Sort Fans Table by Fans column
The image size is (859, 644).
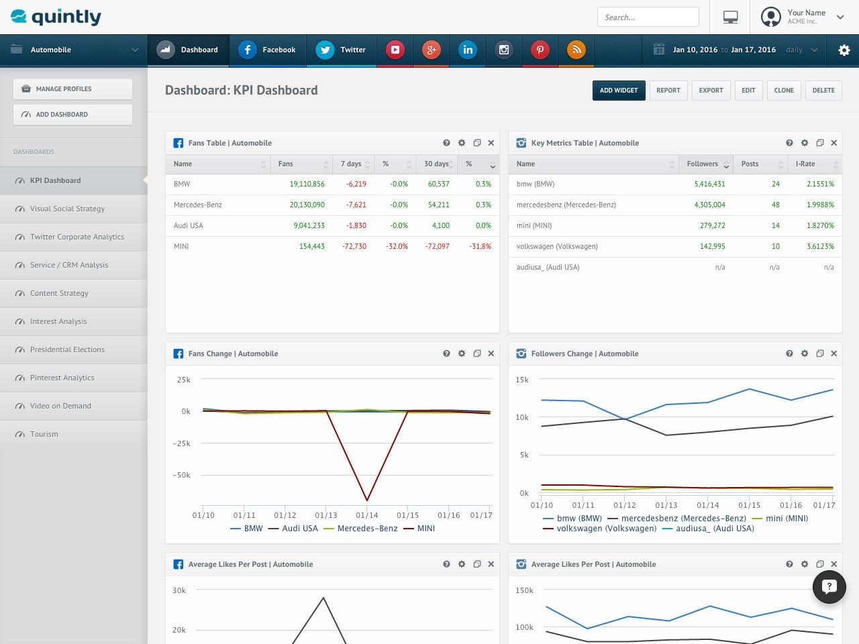[301, 164]
